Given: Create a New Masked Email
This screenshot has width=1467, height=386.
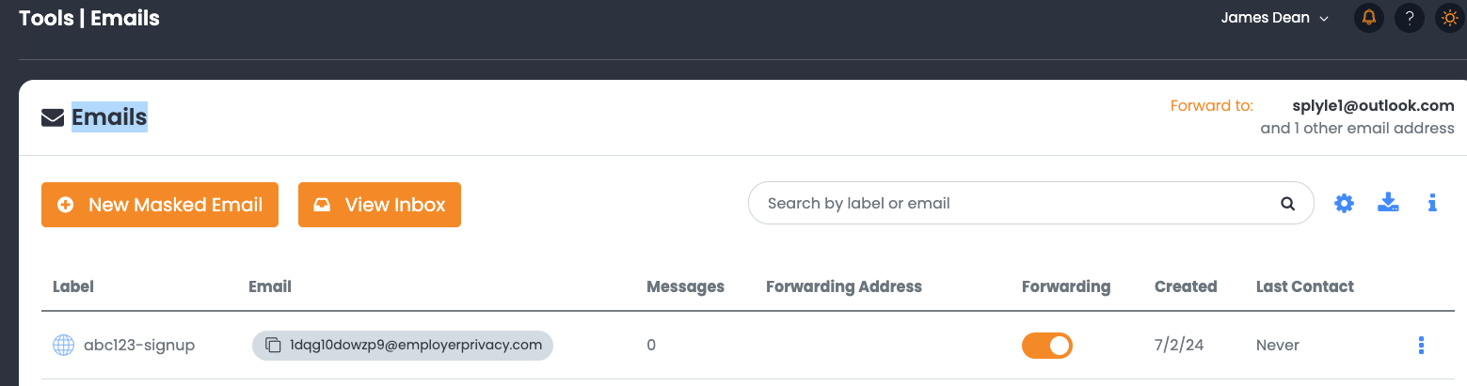Looking at the screenshot, I should pos(160,205).
